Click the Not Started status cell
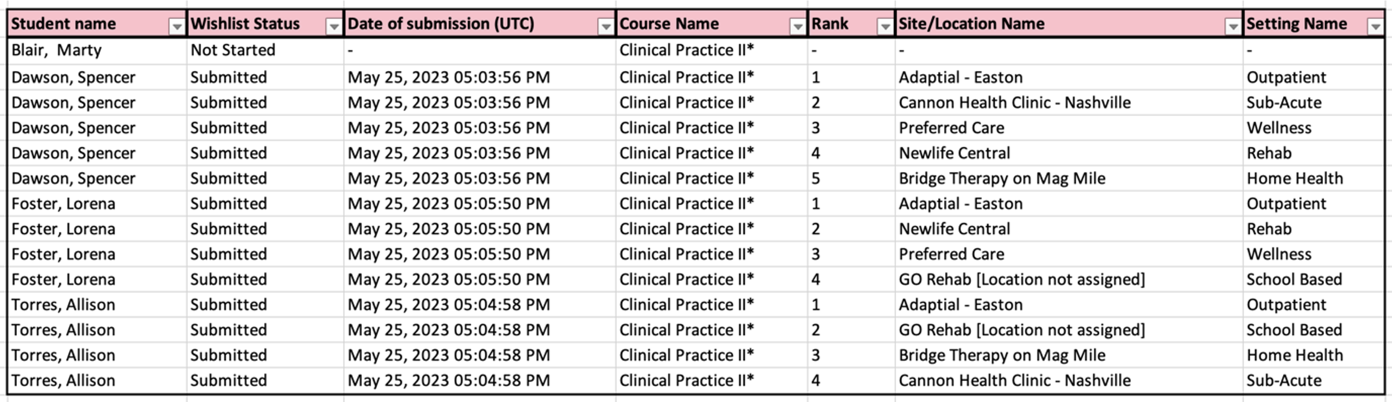This screenshot has height=402, width=1392. click(x=233, y=50)
